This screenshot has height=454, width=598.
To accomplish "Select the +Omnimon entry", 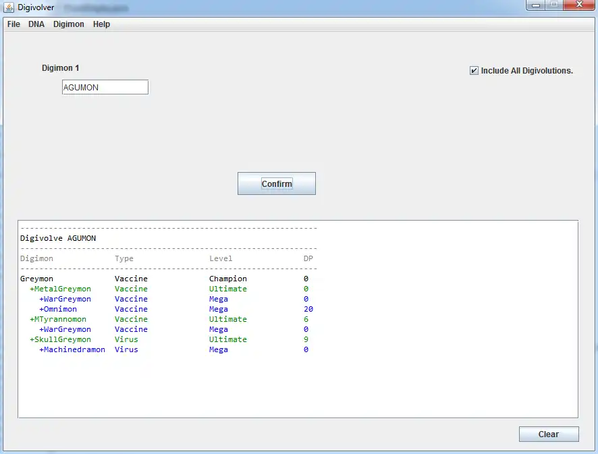I will pos(58,309).
